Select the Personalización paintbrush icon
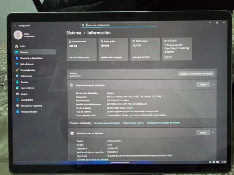Screen dimensions: 234x175 pyautogui.click(x=17, y=70)
